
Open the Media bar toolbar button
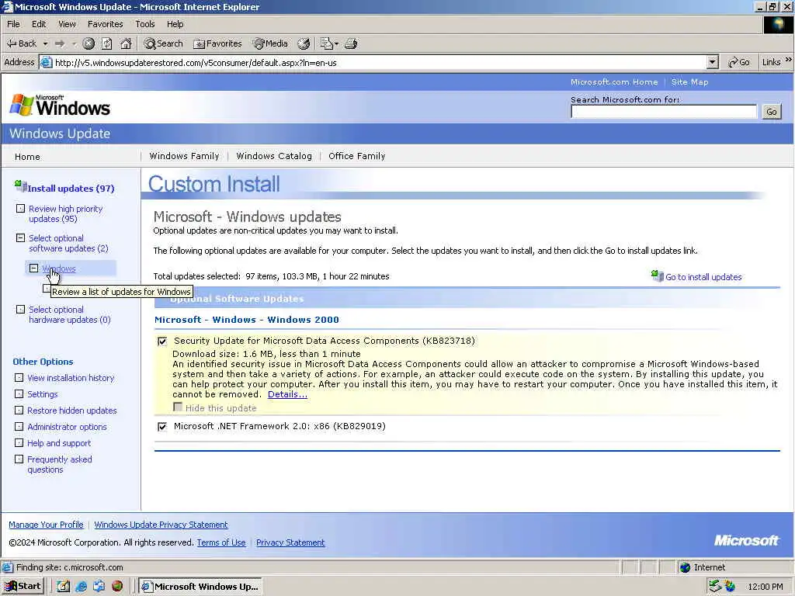tap(270, 43)
